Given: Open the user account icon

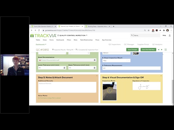Looking at the screenshot, I should (x=170, y=35).
